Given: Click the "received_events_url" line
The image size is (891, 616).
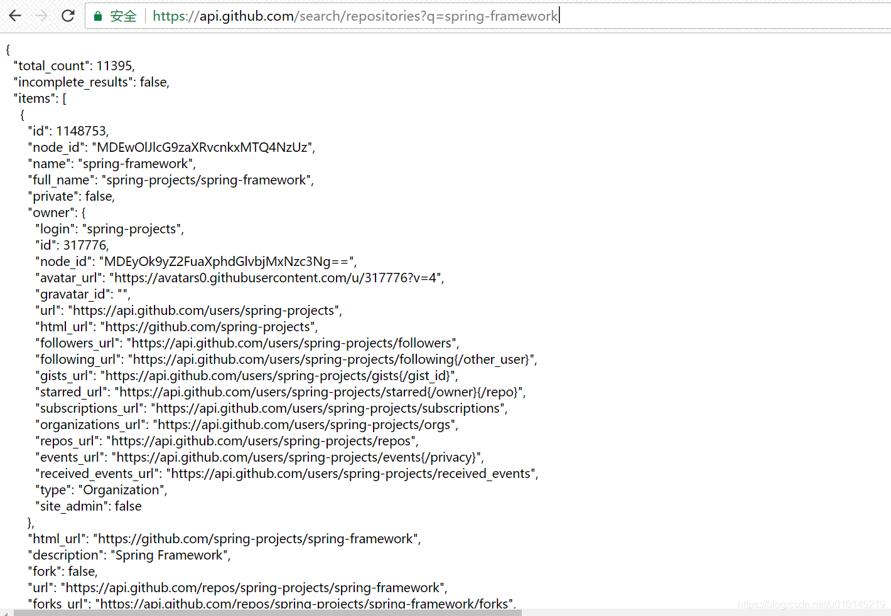Looking at the screenshot, I should coord(287,474).
